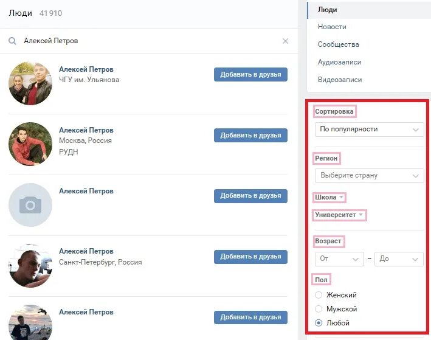Open the По популярности sorting dropdown
The width and height of the screenshot is (431, 340).
click(x=369, y=130)
